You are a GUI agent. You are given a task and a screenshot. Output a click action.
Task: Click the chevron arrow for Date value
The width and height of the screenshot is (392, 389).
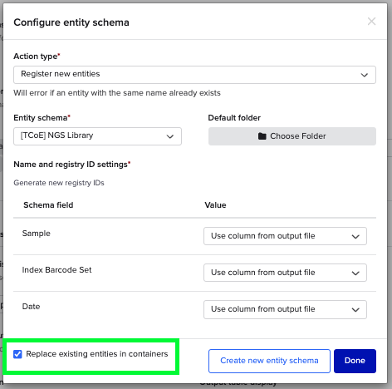pos(355,309)
